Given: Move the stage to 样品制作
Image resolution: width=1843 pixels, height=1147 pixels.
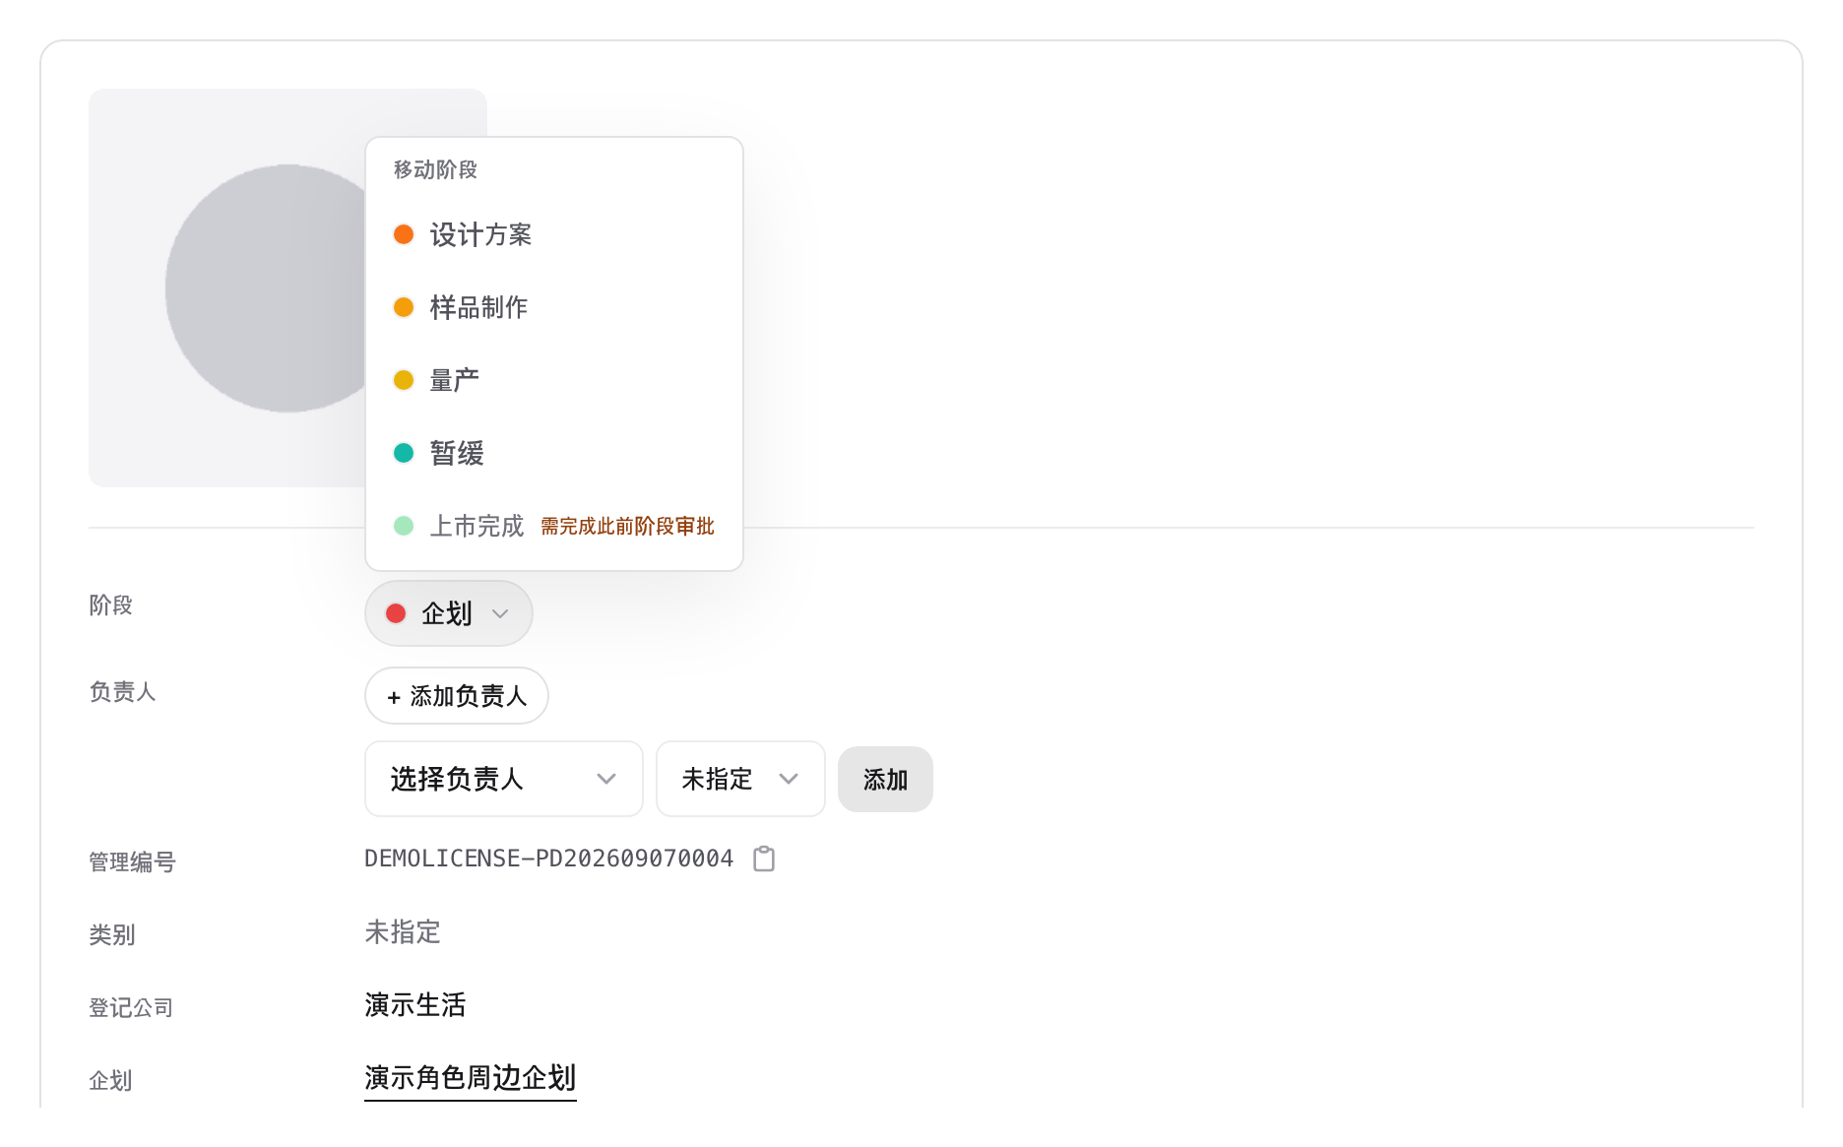Looking at the screenshot, I should pyautogui.click(x=553, y=307).
